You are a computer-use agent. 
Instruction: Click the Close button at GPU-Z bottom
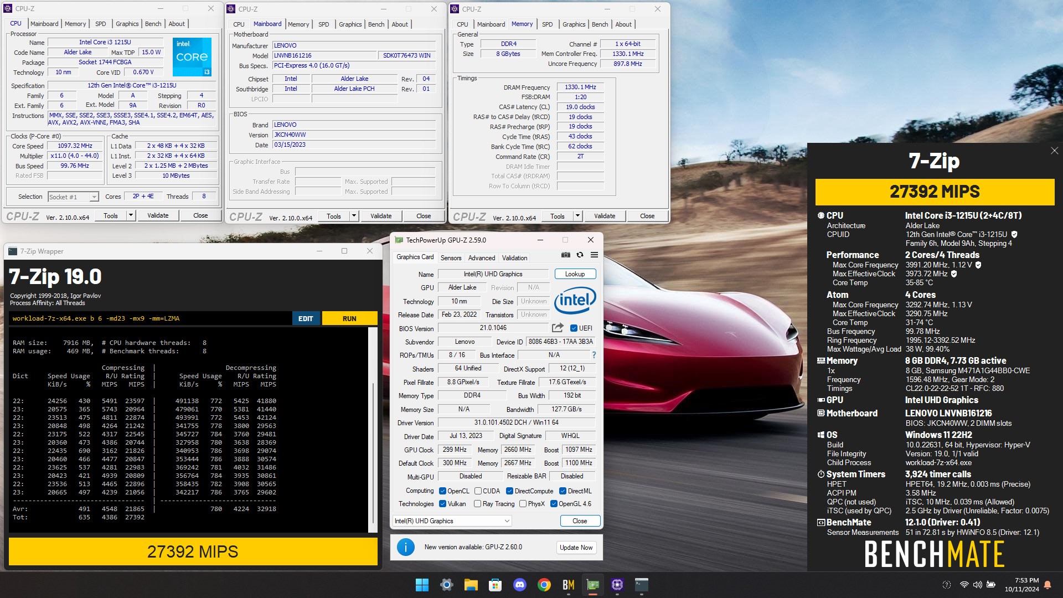[580, 521]
